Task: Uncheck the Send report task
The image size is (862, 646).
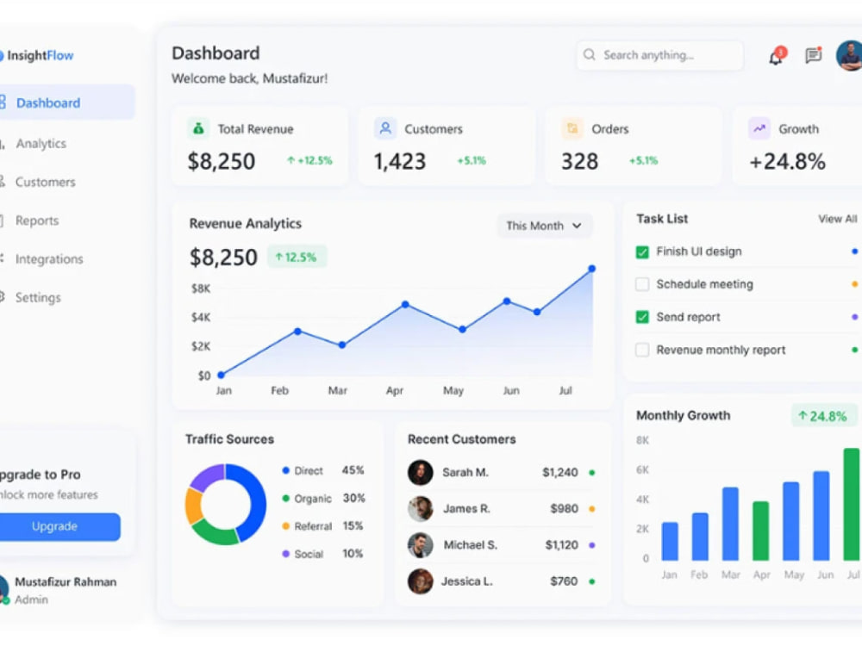Action: coord(642,317)
